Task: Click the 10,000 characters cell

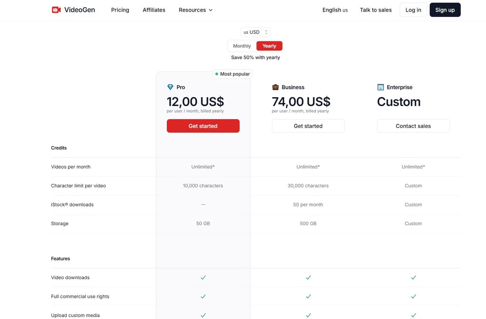Action: [x=203, y=186]
